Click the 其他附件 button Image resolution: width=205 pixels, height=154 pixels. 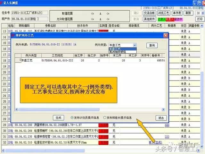pos(149,19)
